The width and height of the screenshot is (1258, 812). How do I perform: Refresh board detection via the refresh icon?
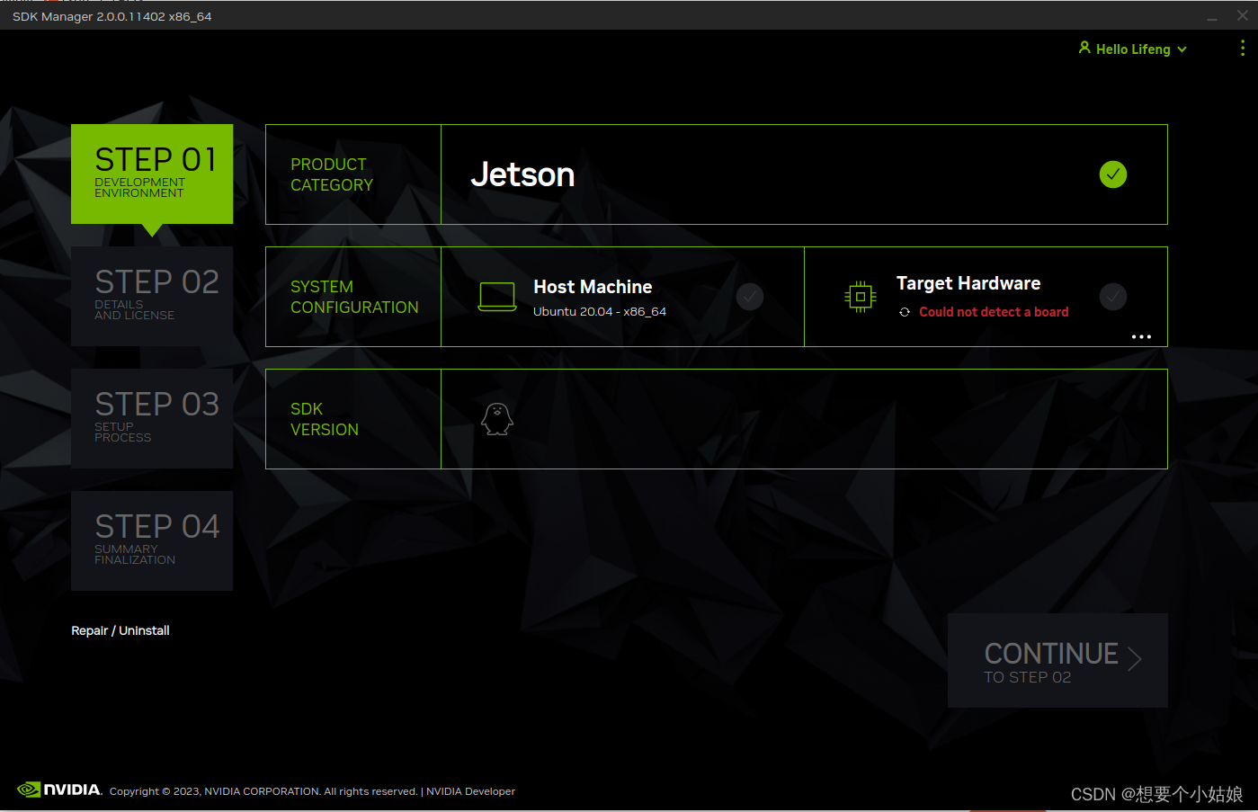pos(905,312)
